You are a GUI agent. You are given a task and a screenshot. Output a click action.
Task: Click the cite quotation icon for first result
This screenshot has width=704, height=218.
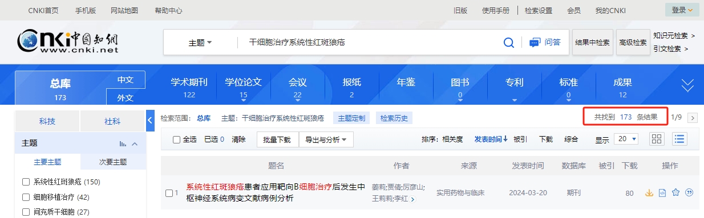pos(689,192)
